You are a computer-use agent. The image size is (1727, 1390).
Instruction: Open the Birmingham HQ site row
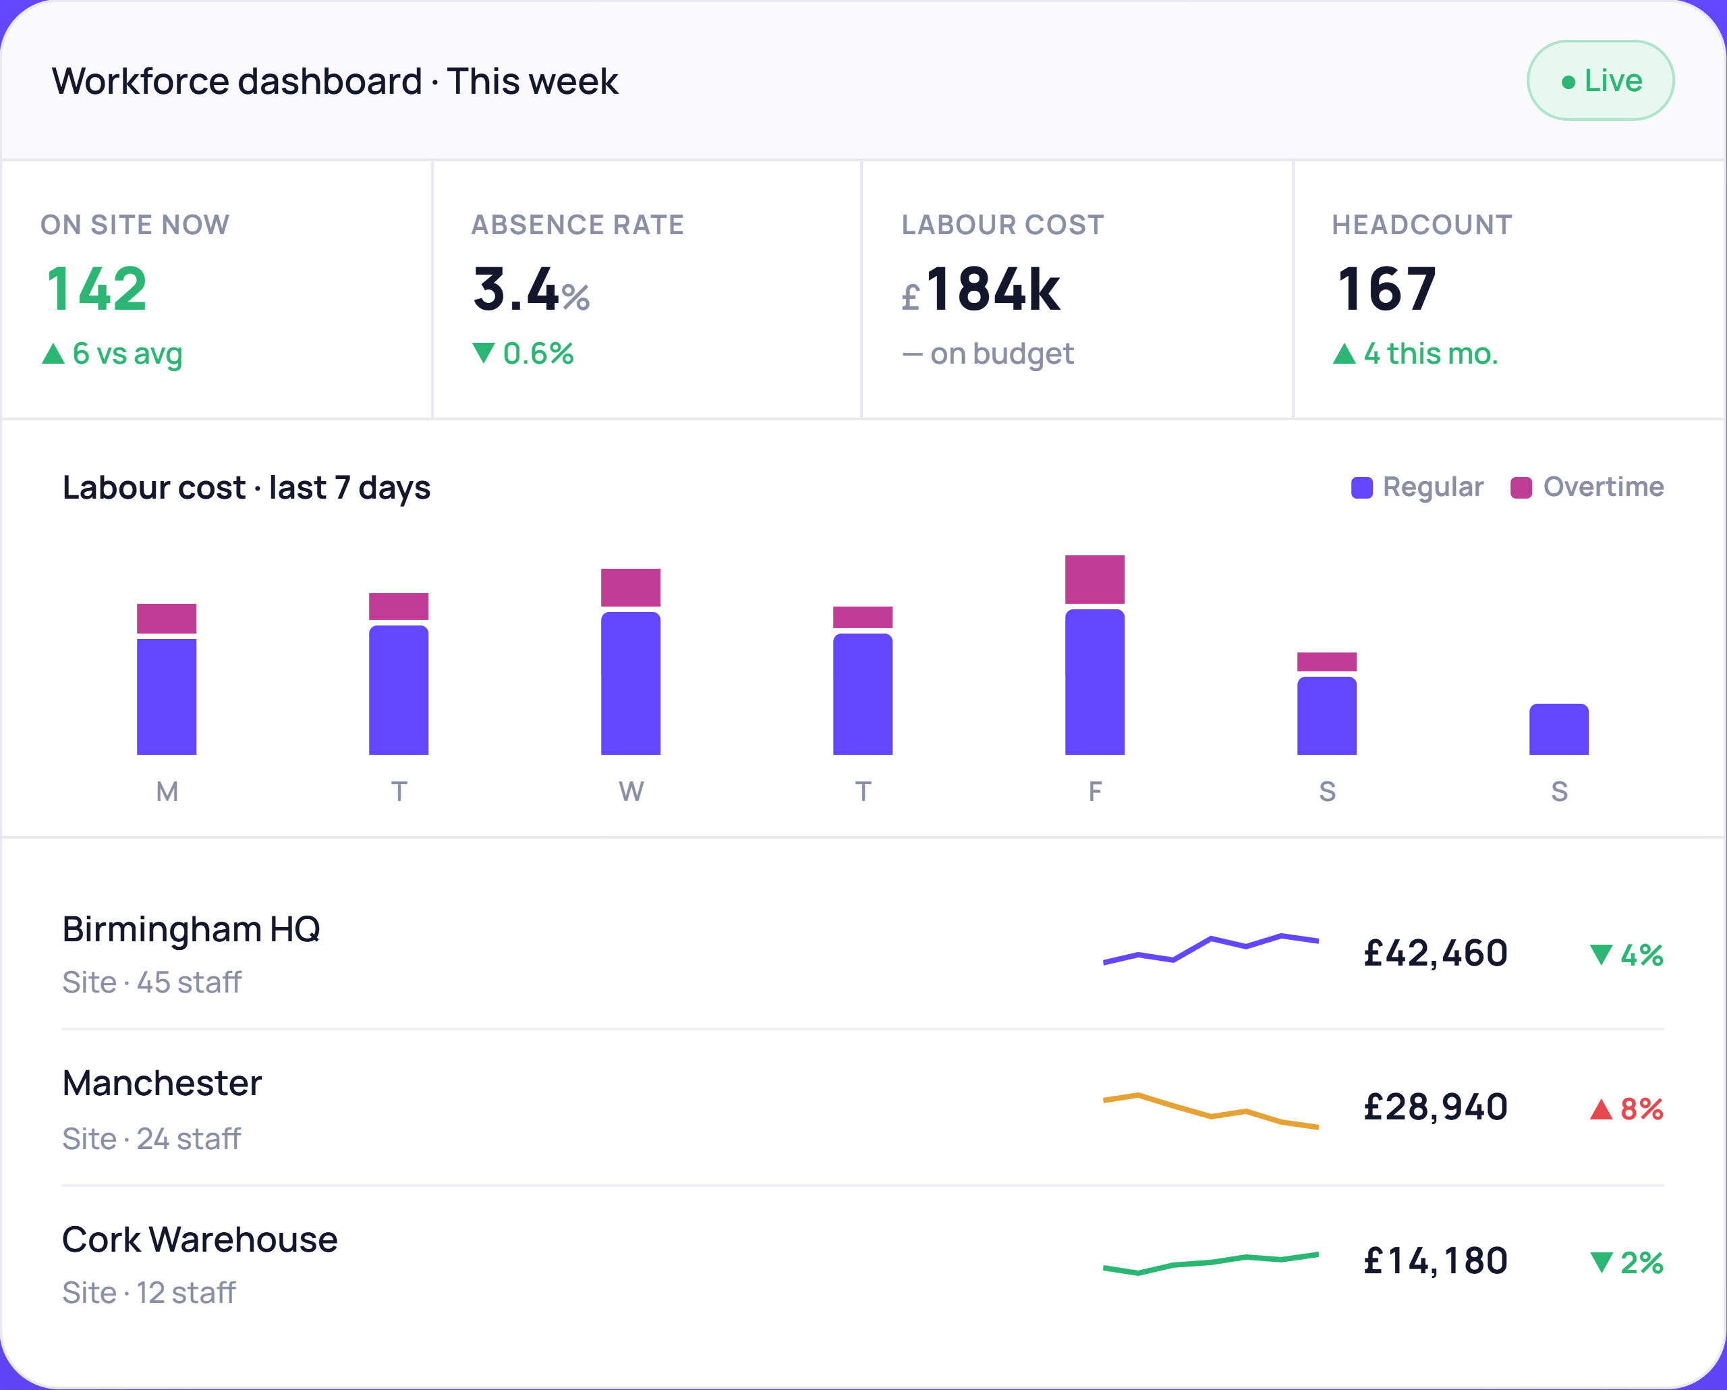pyautogui.click(x=863, y=953)
